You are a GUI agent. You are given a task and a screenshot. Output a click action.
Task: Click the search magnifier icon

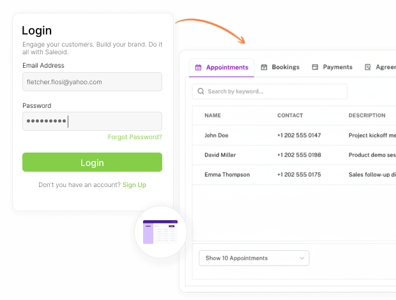click(201, 91)
